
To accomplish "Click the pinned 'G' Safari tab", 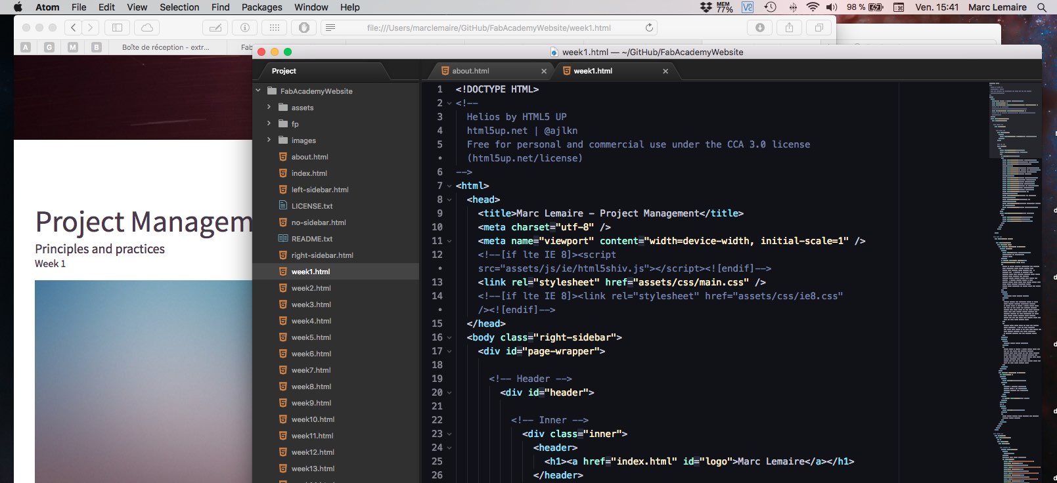I will 49,47.
